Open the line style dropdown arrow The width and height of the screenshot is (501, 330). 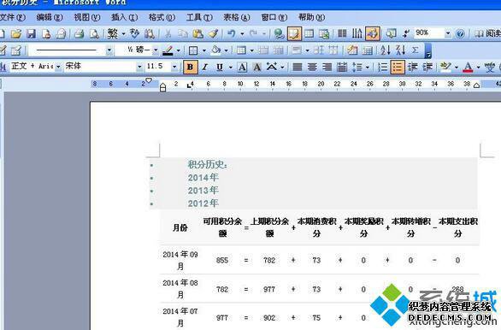(109, 50)
